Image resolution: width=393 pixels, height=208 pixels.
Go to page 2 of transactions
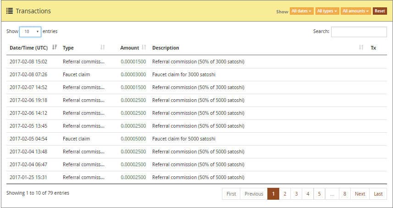click(285, 194)
